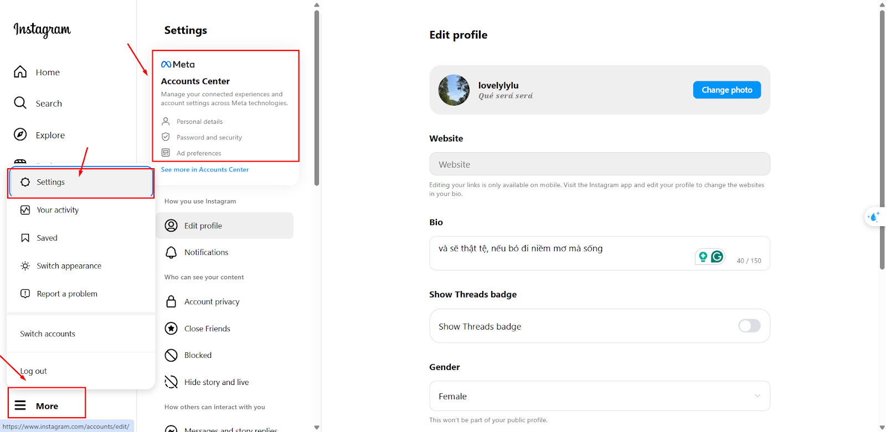Choose Switch appearance menu entry
Viewport: 886px width, 432px height.
click(81, 266)
